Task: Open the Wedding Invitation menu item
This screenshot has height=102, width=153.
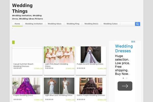Action: pos(34,24)
